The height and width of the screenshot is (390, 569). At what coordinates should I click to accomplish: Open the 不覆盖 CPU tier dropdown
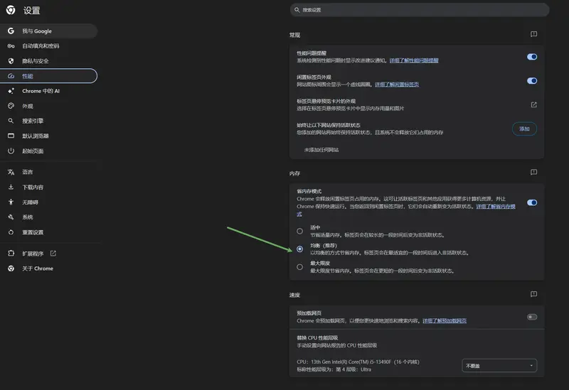[499, 366]
